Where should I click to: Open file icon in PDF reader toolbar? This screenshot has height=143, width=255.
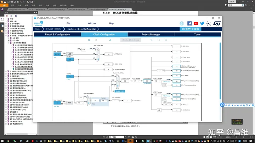point(5,2)
